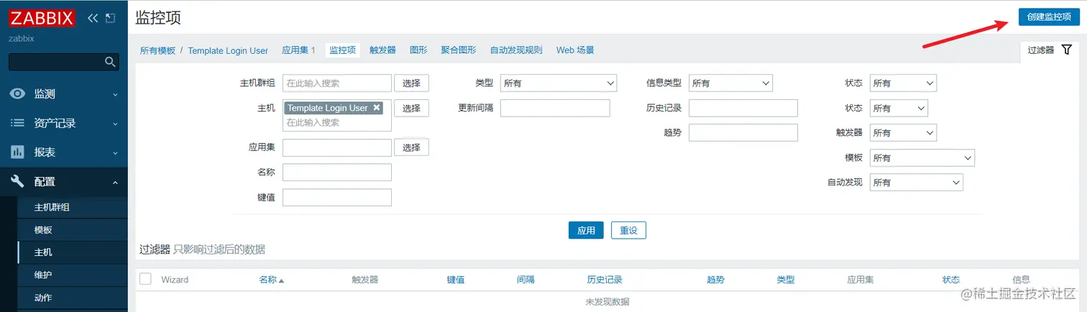Click the zabbix server name text
The width and height of the screenshot is (1087, 312).
pos(22,39)
